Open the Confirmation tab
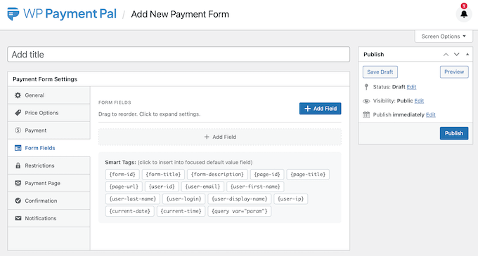 (49, 201)
